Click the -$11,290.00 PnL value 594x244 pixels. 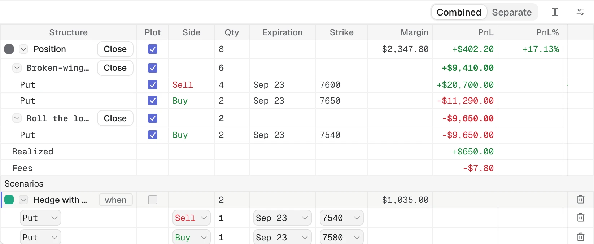[465, 101]
